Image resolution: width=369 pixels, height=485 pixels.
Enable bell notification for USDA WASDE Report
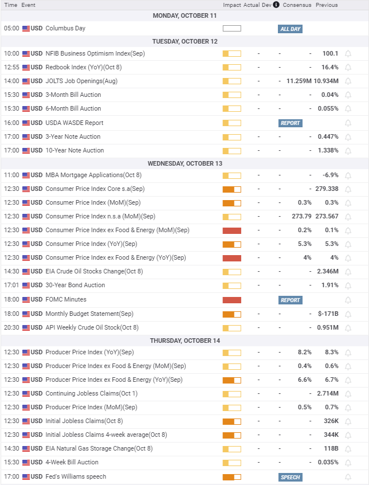pos(348,123)
